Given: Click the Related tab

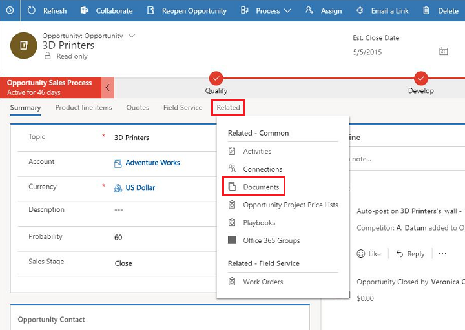Looking at the screenshot, I should (x=228, y=108).
